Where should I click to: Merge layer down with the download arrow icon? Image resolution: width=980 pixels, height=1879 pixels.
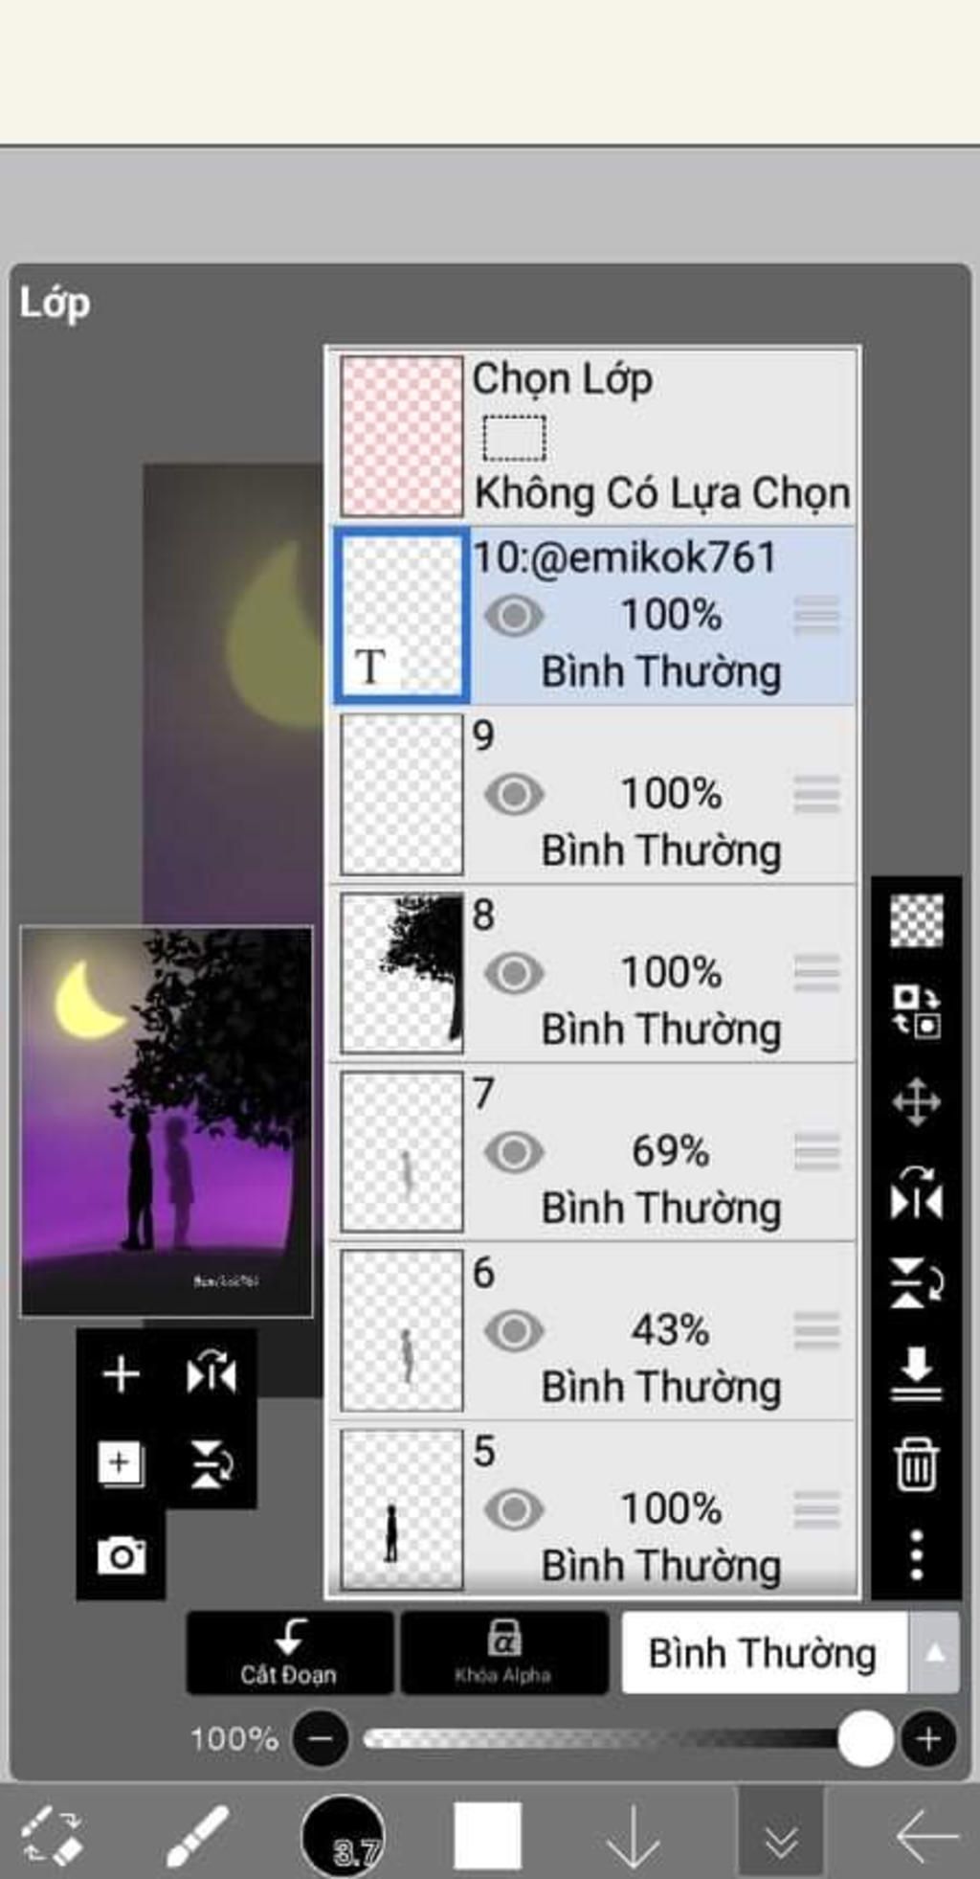pos(916,1373)
